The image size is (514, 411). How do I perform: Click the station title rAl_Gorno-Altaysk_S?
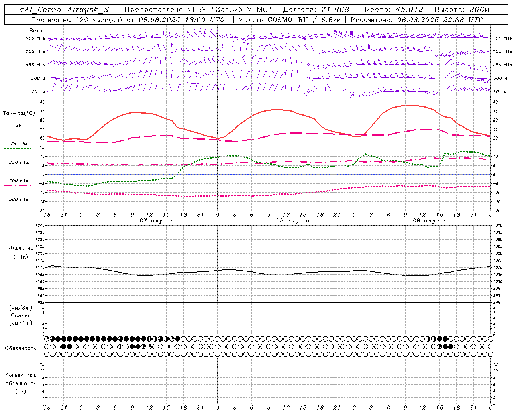[65, 10]
